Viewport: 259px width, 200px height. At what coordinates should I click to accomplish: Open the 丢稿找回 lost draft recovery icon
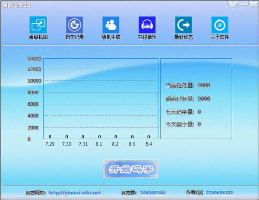(x=38, y=25)
